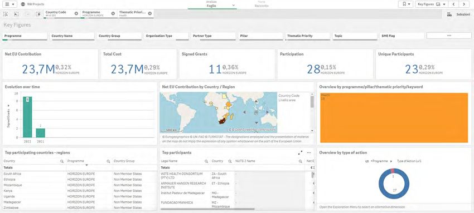
Task: Expand Top participants table to fullscreen
Action: (x=300, y=153)
